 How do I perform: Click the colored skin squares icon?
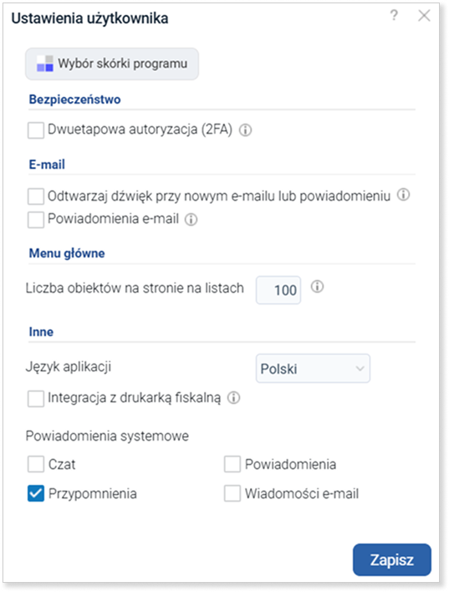pyautogui.click(x=45, y=64)
